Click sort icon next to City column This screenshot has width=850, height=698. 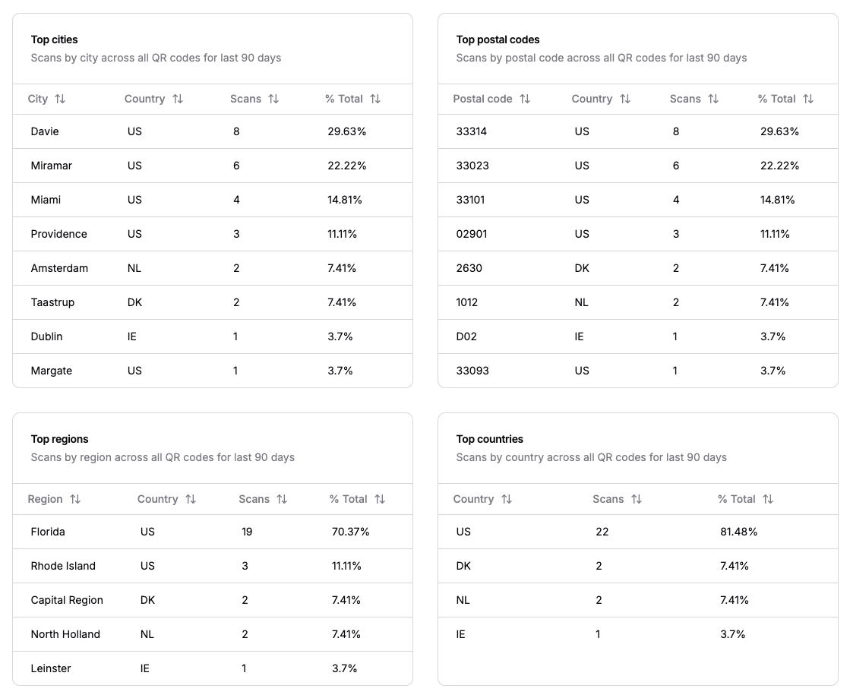[60, 99]
